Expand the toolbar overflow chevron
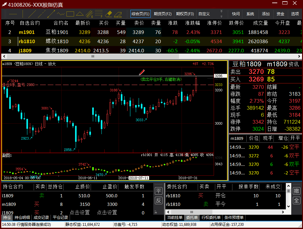Viewport: 303px width, 229px height. (x=221, y=14)
